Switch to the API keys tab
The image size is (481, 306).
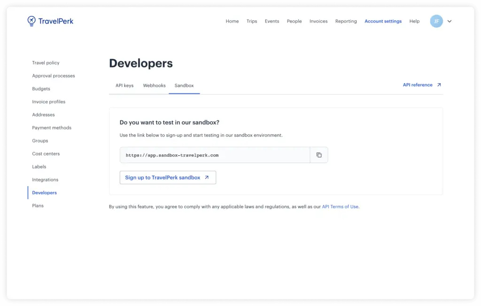[x=124, y=86]
